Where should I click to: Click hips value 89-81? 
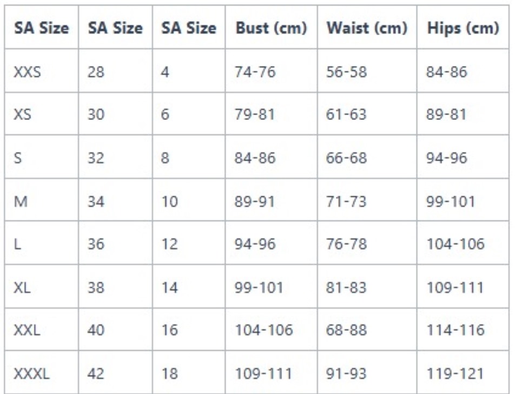tap(446, 115)
